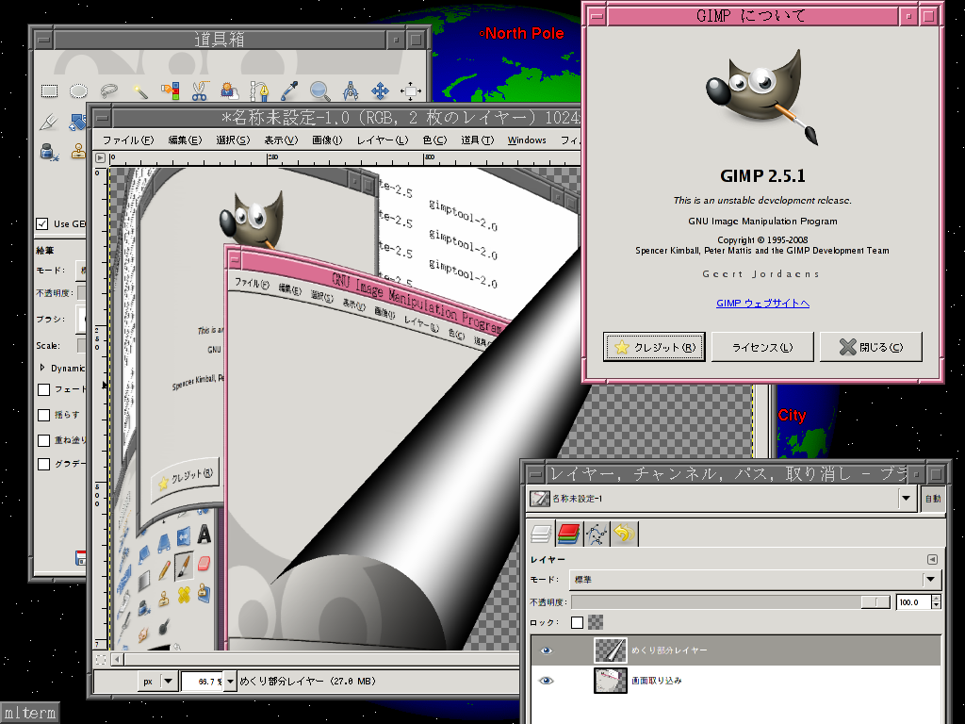This screenshot has height=724, width=965.
Task: Enable the 重ね塗り checkbox
Action: click(43, 441)
